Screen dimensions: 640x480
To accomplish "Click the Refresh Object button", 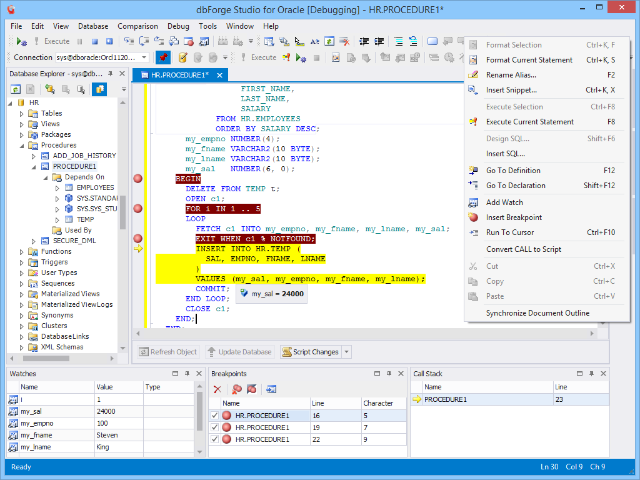I will pos(168,352).
